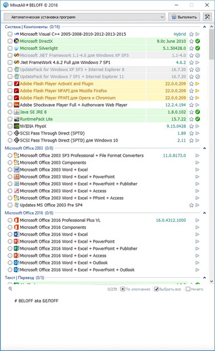Viewport: 215px width, 351px height.
Task: Run Microsoft Office 2016 Professional Plus VL arrow
Action: tap(197, 221)
